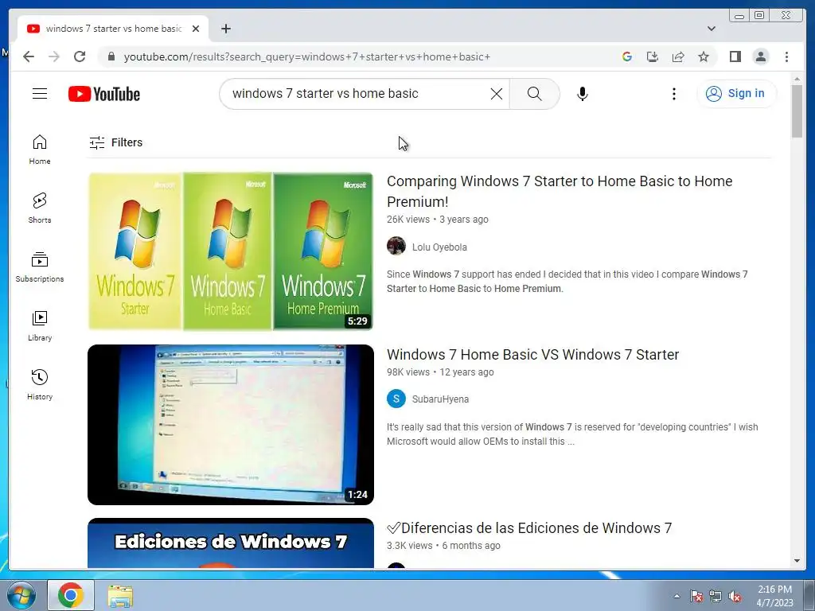Image resolution: width=815 pixels, height=611 pixels.
Task: Click the Google icon in the address bar
Action: 627,56
